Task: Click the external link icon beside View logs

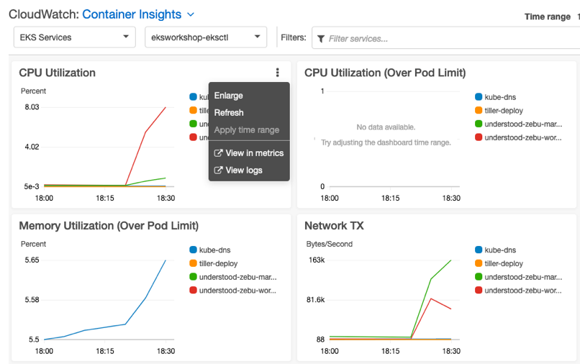Action: coord(219,170)
